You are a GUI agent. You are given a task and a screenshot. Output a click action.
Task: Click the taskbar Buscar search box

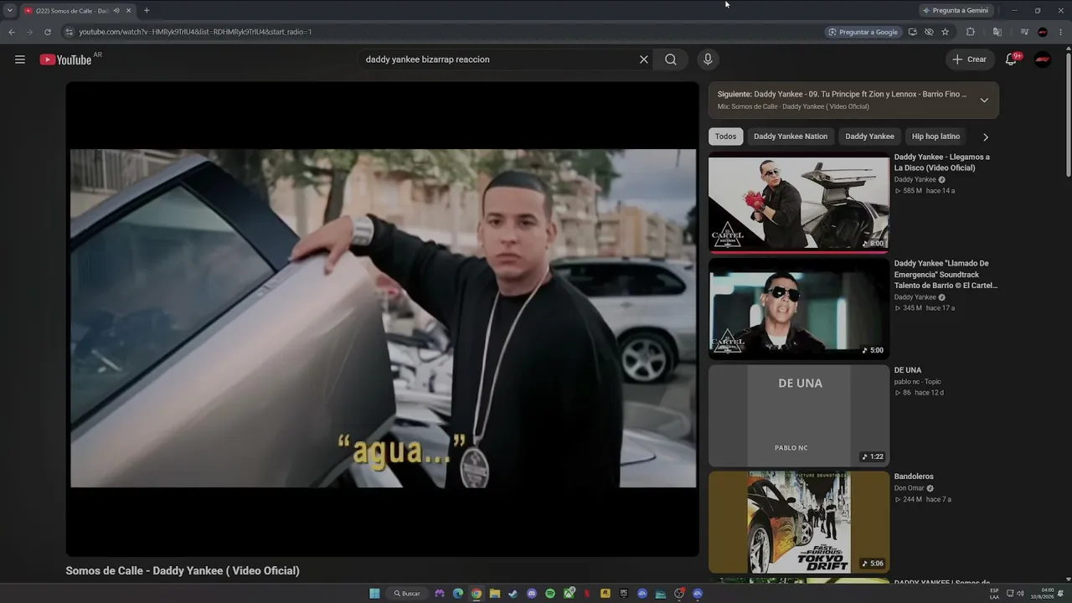[x=408, y=594]
